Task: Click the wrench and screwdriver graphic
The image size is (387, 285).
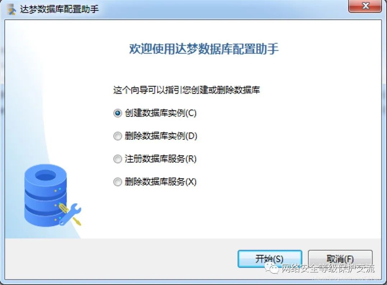Action: [70, 214]
